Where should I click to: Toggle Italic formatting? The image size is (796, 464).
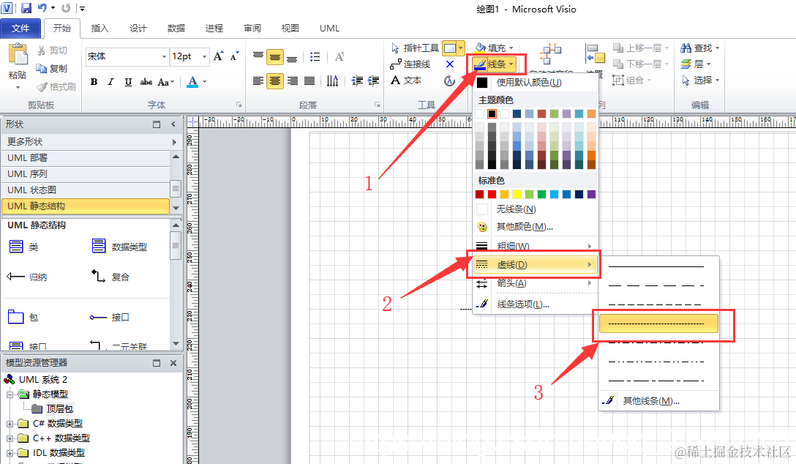point(110,82)
